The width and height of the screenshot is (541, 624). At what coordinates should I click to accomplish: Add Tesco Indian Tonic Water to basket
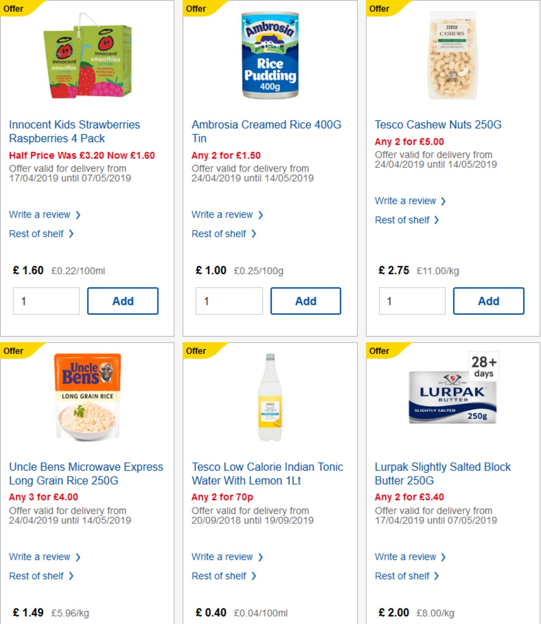pyautogui.click(x=306, y=622)
